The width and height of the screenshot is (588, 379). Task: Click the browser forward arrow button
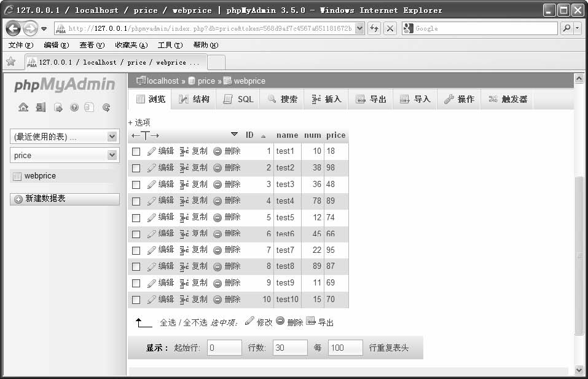coord(30,28)
